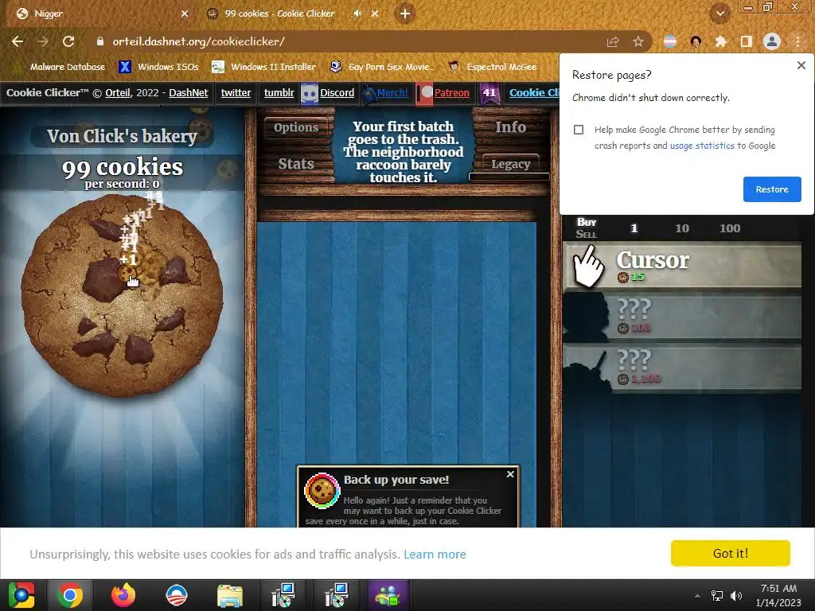Open the Orteil link

pyautogui.click(x=118, y=92)
